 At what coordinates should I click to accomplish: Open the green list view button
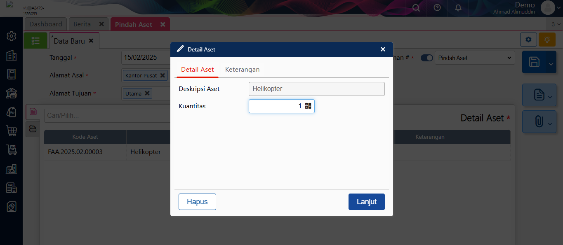35,40
